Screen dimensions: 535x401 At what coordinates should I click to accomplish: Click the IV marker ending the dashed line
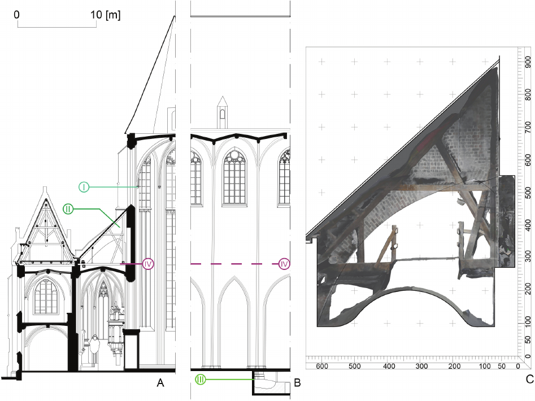pyautogui.click(x=284, y=264)
